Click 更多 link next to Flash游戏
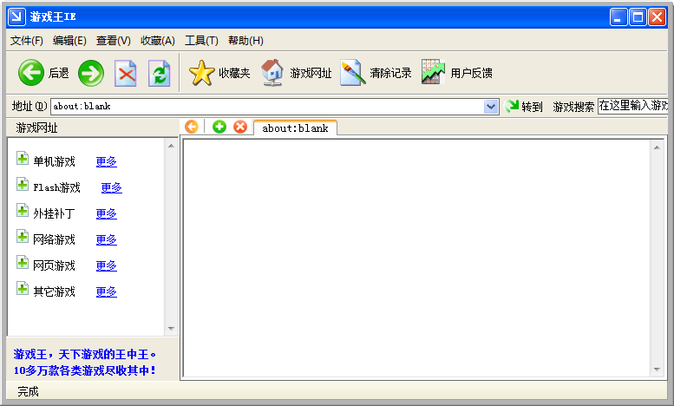The width and height of the screenshot is (674, 406). (x=111, y=187)
